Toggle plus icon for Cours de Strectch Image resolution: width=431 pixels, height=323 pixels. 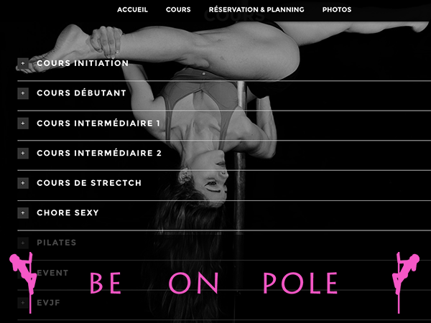[23, 183]
